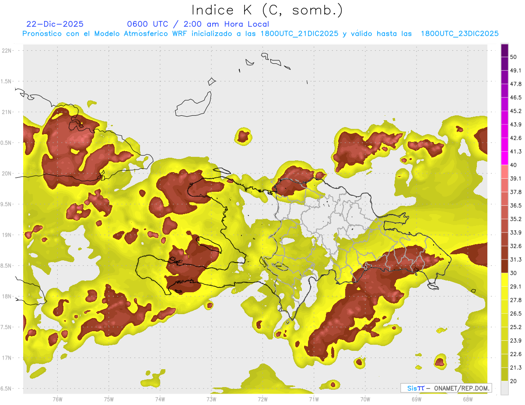Click the latitude label '18N'
The width and height of the screenshot is (525, 405).
pos(7,297)
